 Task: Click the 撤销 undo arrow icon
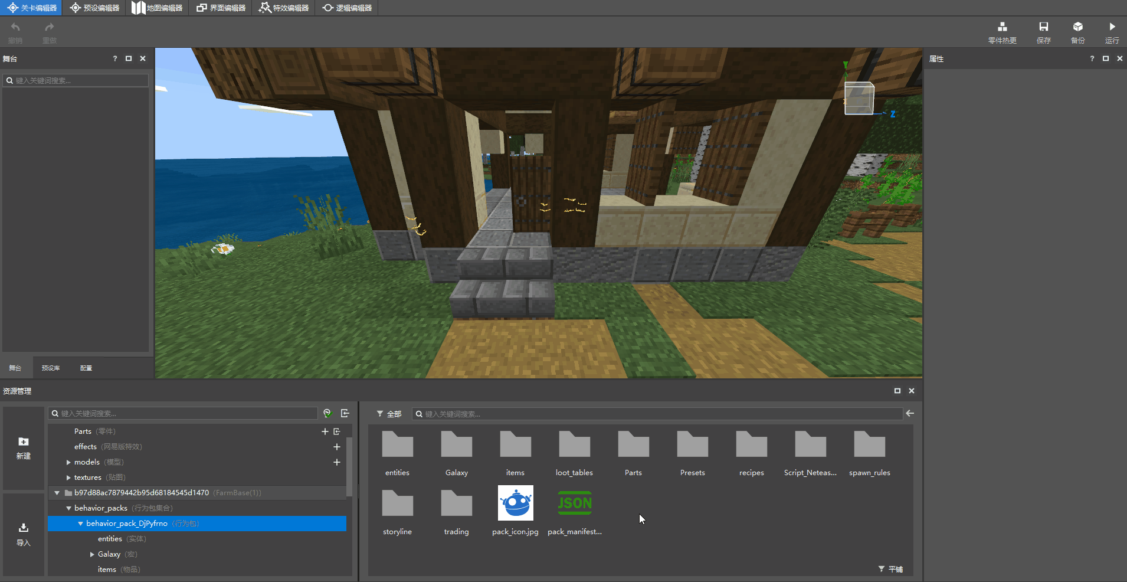coord(15,27)
